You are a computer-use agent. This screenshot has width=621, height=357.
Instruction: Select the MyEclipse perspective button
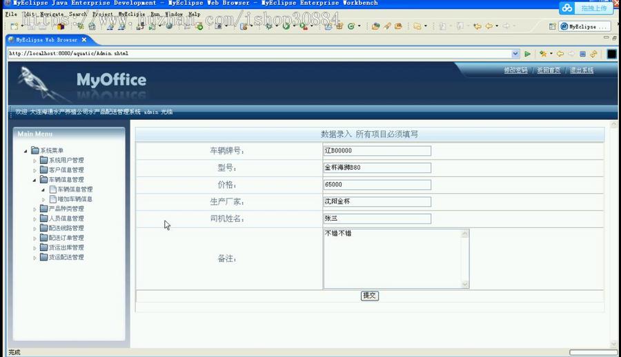point(584,26)
